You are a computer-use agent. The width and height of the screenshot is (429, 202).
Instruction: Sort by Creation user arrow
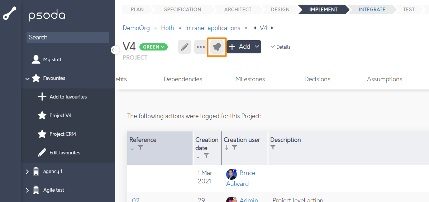[227, 148]
